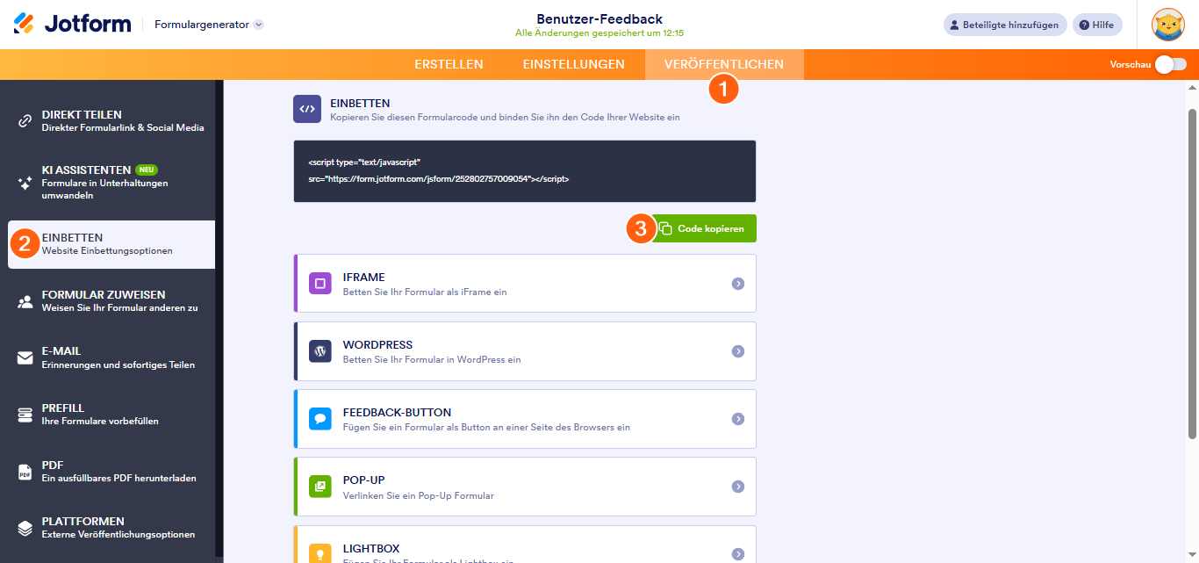Click the purple iFrame embed icon

[x=319, y=284]
